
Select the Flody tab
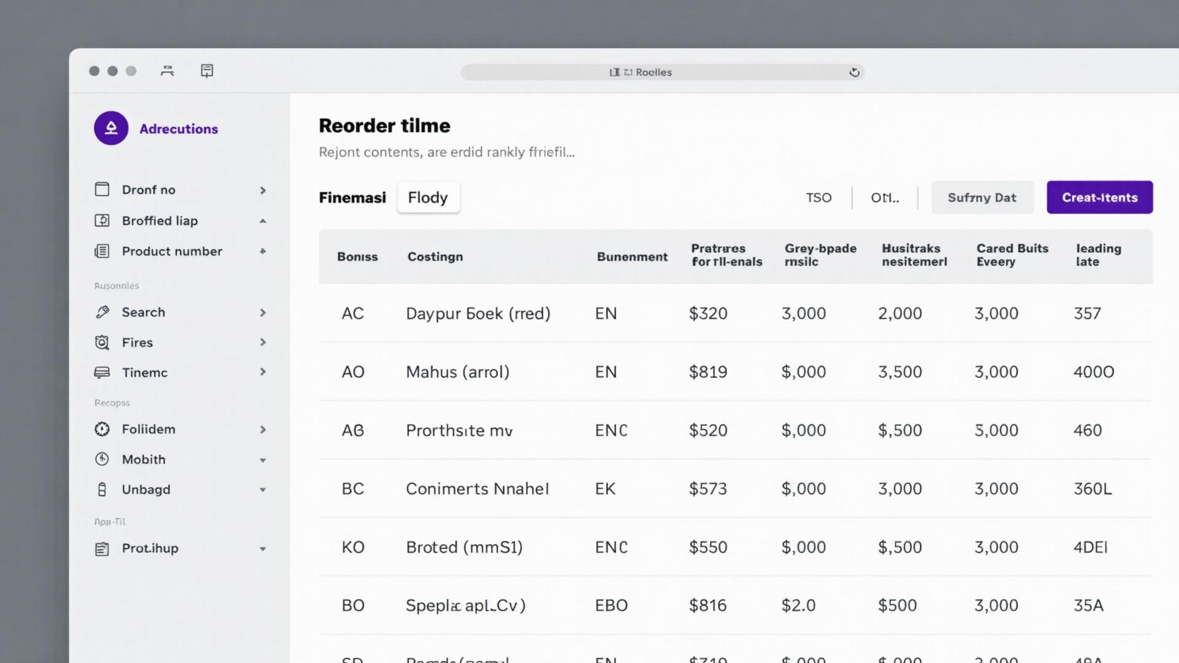pyautogui.click(x=428, y=198)
